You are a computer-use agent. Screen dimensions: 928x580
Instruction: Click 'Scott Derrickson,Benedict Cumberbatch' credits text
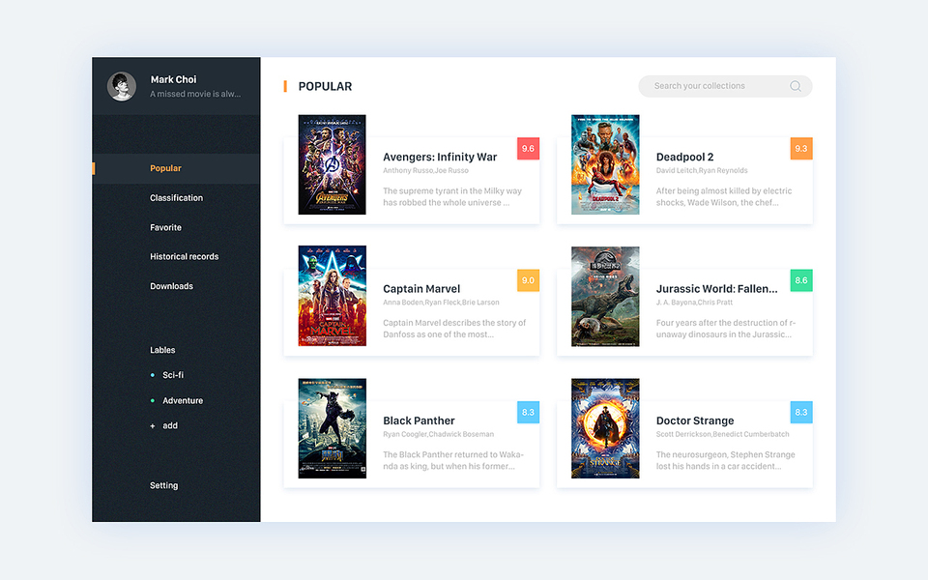coord(722,435)
